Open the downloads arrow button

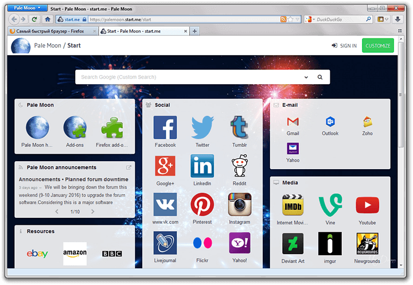coord(398,19)
